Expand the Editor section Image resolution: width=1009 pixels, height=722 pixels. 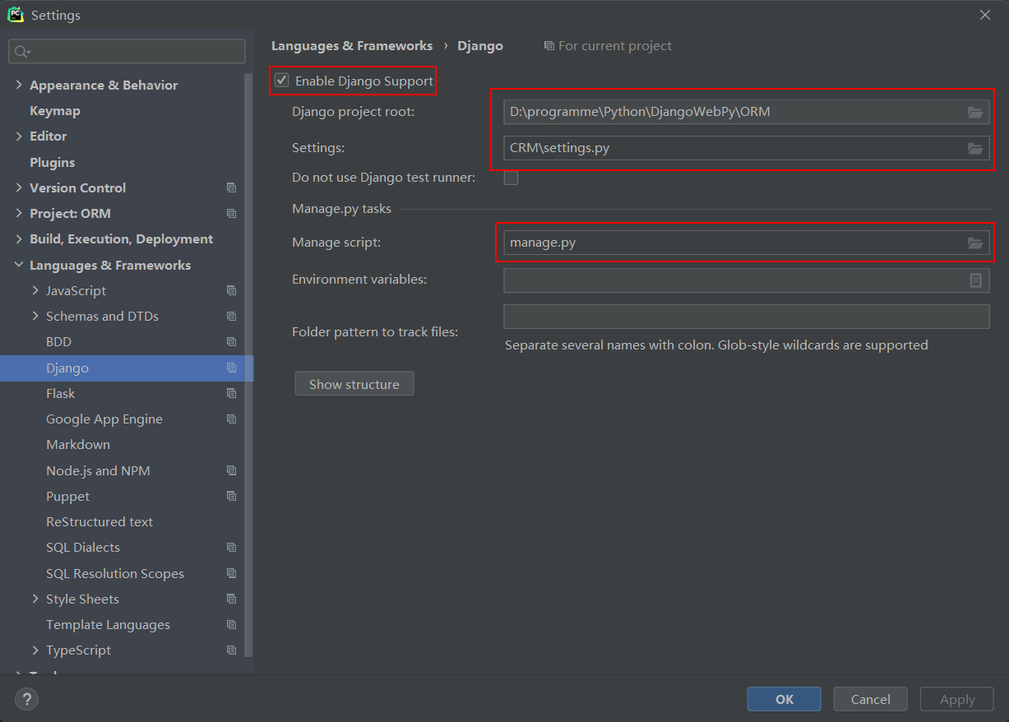19,137
